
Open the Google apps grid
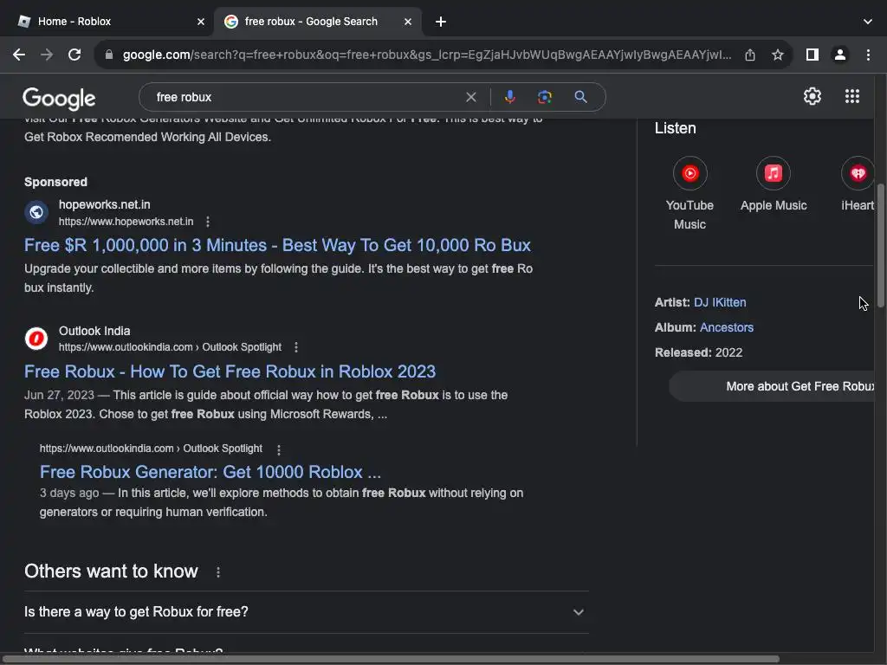point(852,96)
